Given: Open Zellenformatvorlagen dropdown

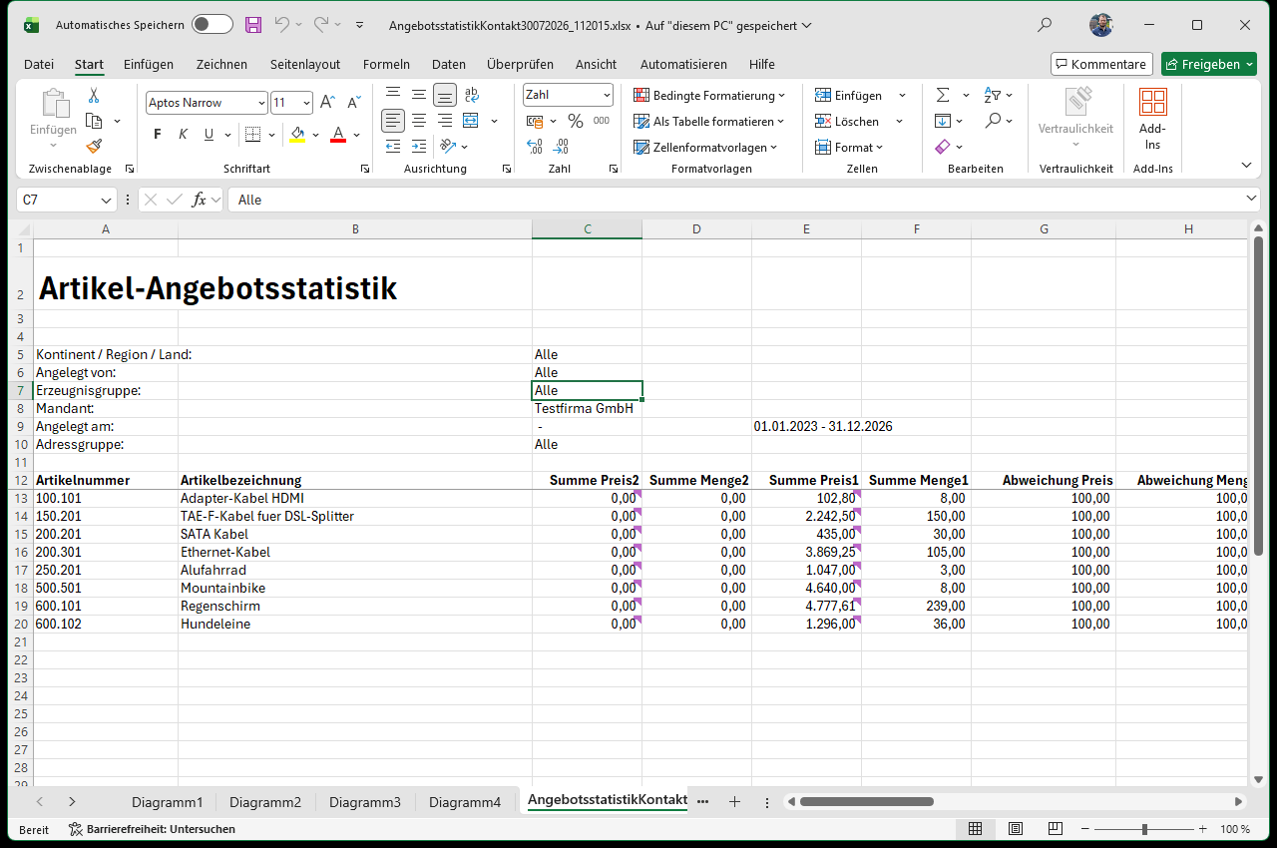Looking at the screenshot, I should pos(707,147).
